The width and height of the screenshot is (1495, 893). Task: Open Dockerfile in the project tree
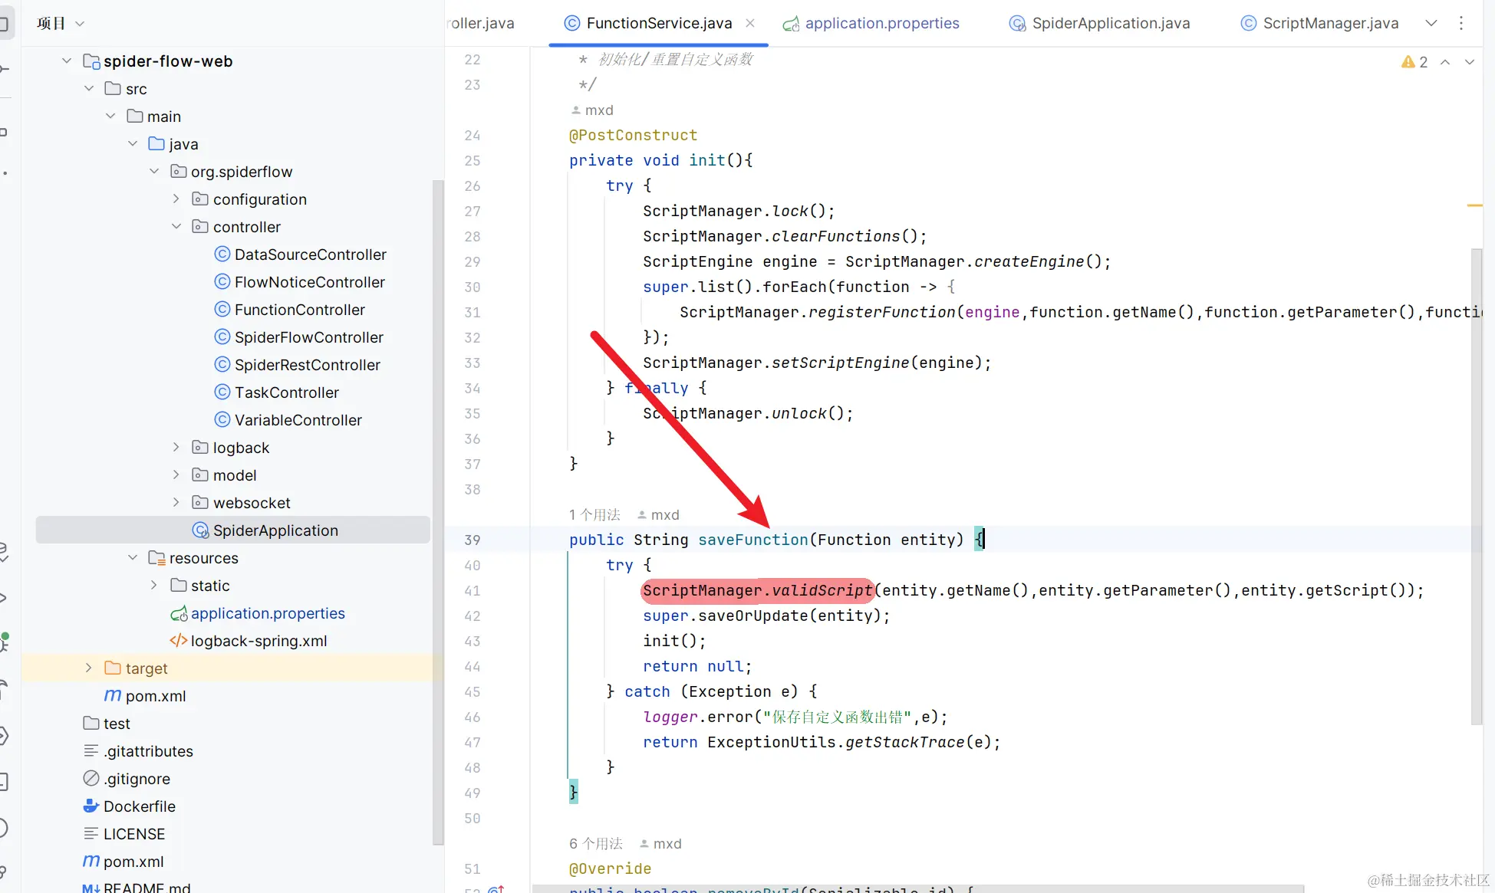point(139,806)
